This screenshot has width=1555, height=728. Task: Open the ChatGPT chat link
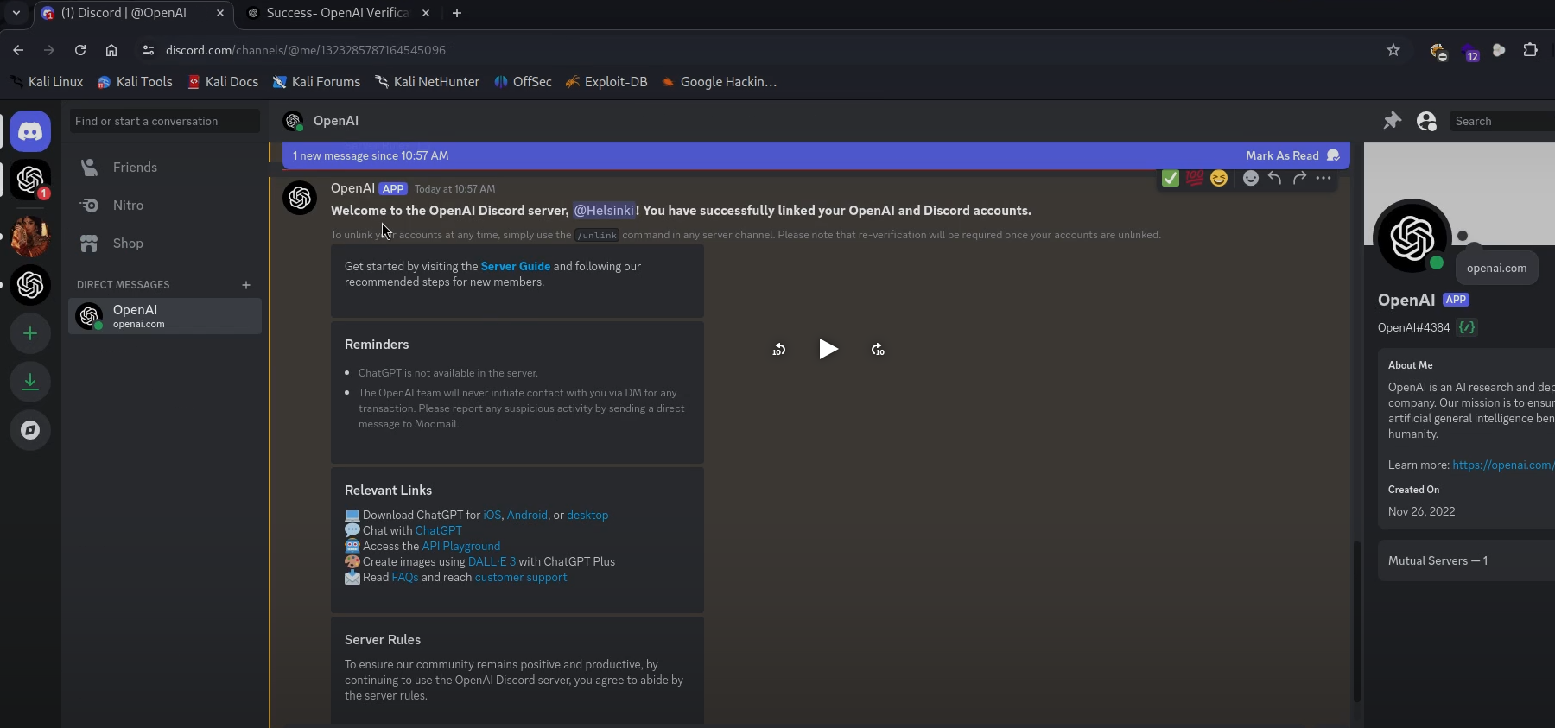tap(438, 530)
